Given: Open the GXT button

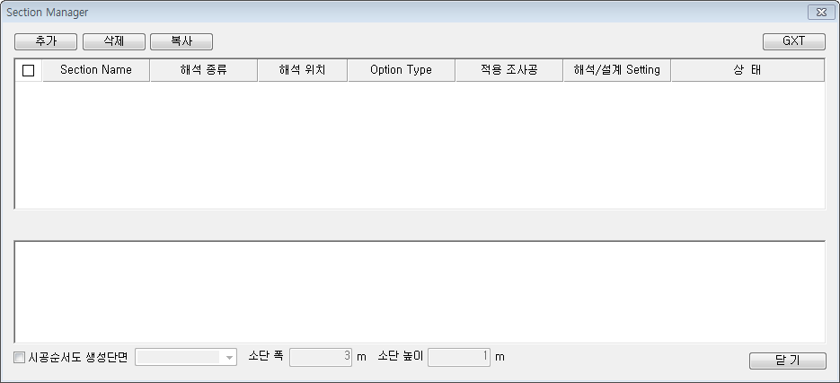Looking at the screenshot, I should (793, 41).
